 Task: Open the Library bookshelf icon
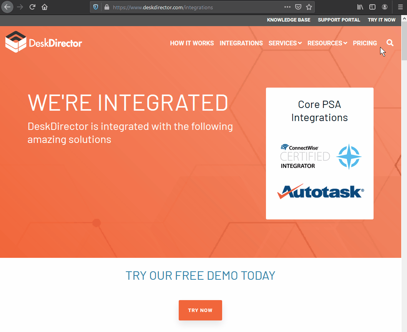point(360,7)
